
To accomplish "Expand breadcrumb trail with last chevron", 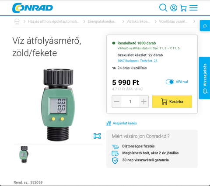I will 194,21.
